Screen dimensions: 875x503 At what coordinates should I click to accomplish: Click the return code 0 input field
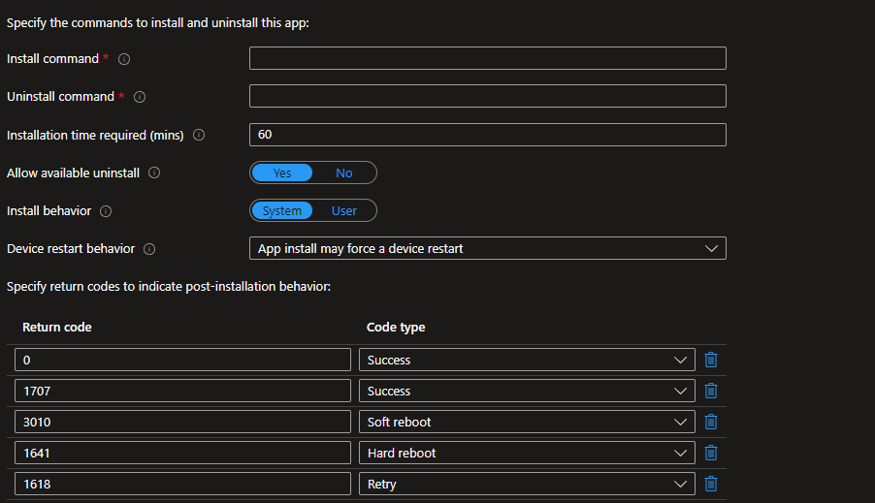(x=182, y=360)
